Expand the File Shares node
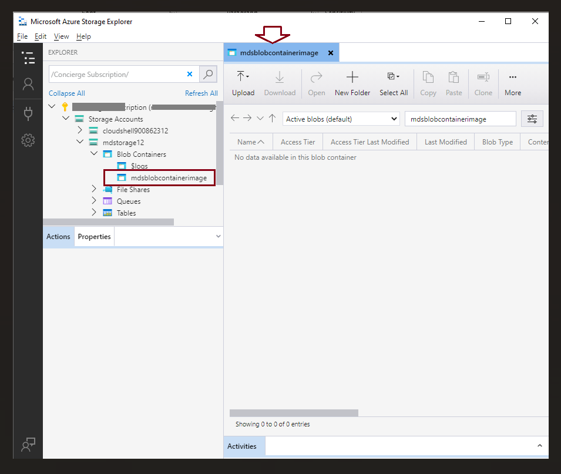Screen dimensions: 561x474 pyautogui.click(x=93, y=189)
